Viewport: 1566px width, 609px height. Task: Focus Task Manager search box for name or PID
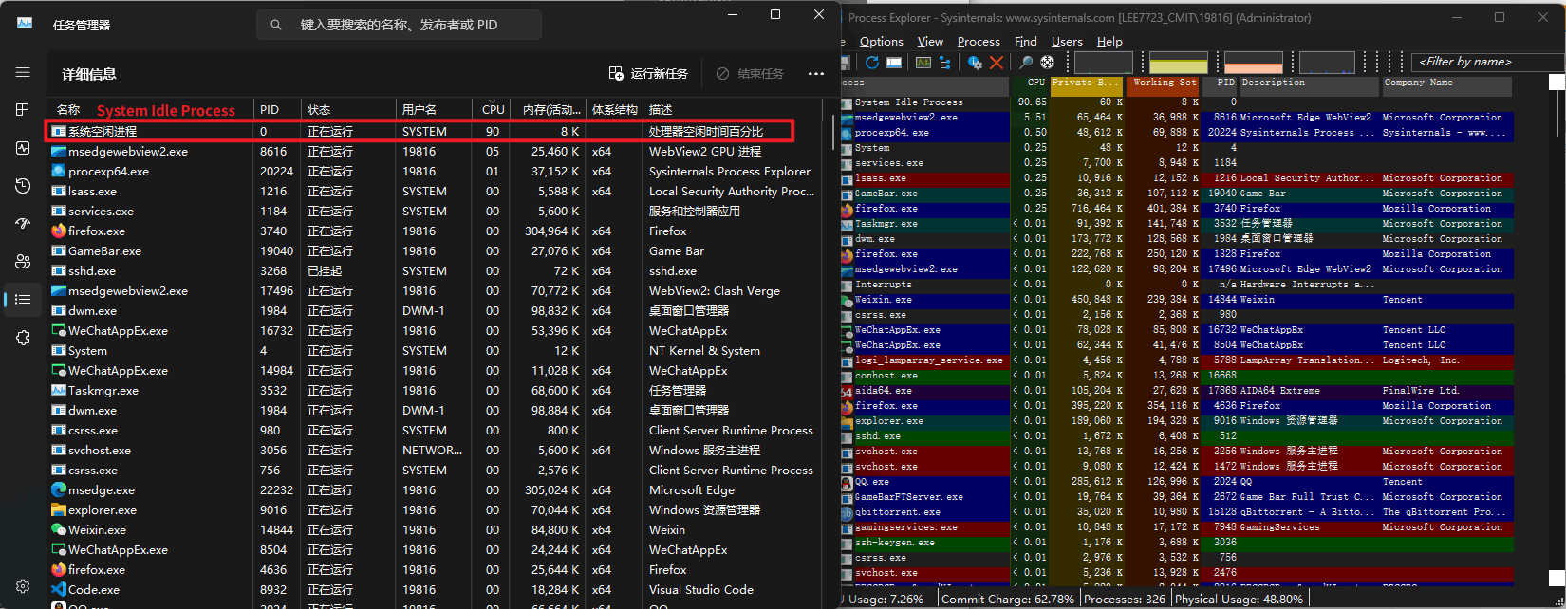(x=399, y=25)
